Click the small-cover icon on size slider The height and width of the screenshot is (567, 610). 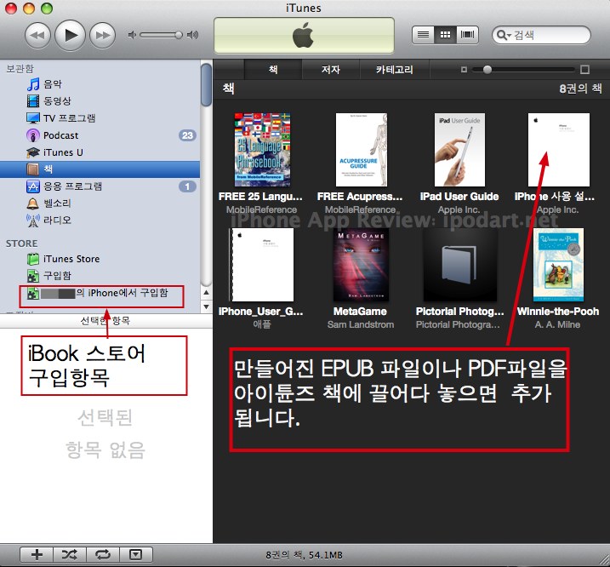coord(464,70)
